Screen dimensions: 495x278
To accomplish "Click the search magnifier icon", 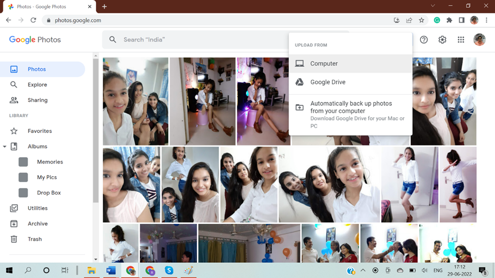I will click(113, 39).
